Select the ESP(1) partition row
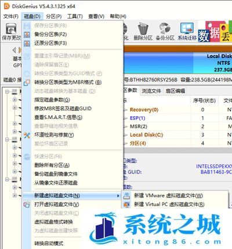Viewport: 232px width, 249px height. pos(177,118)
